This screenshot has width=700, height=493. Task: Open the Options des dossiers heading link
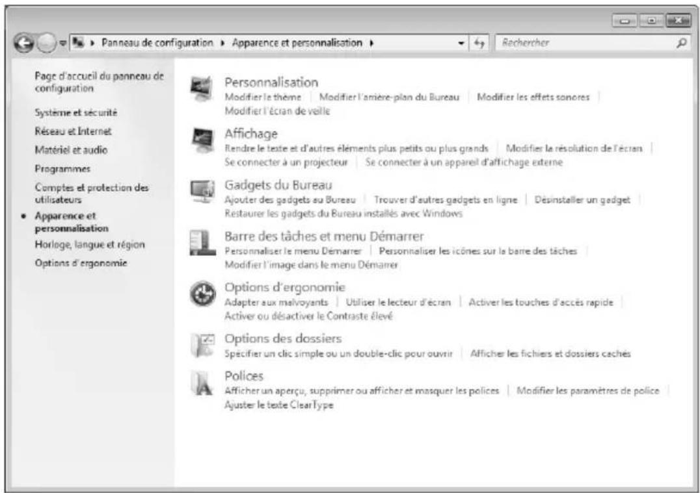tap(283, 339)
